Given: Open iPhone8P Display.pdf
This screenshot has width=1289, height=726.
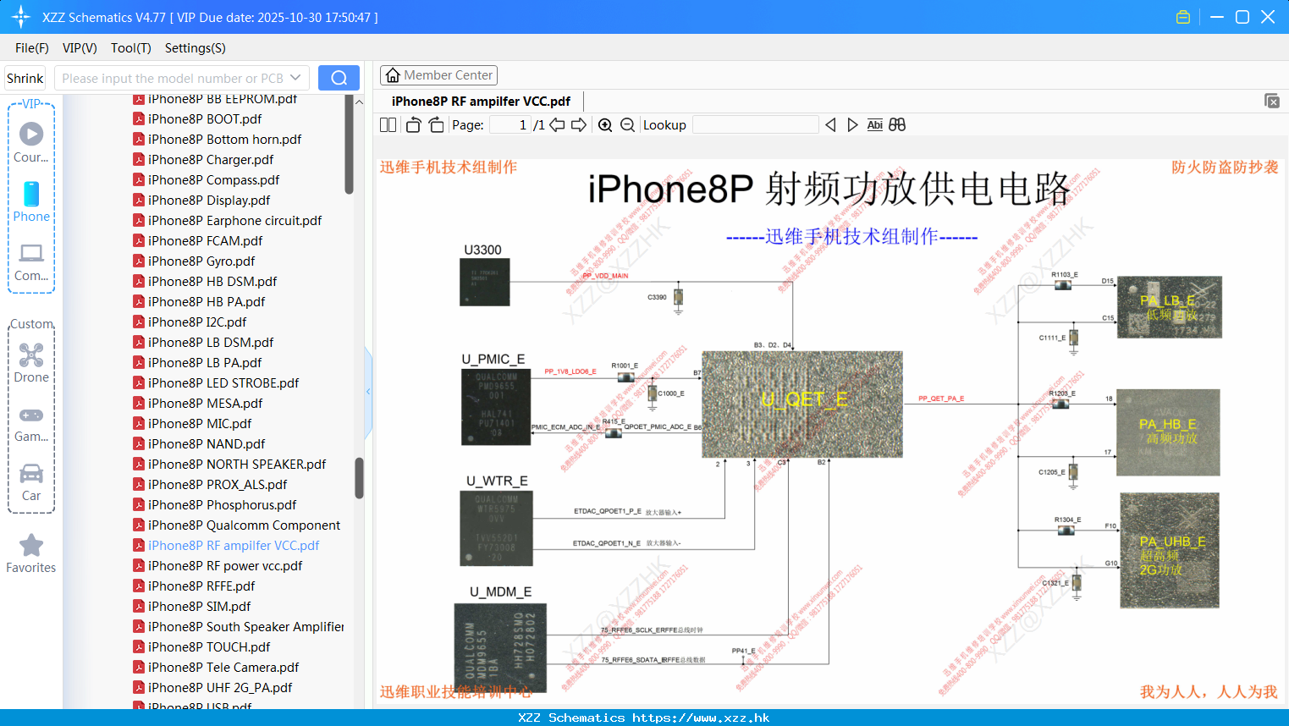Looking at the screenshot, I should (x=209, y=201).
